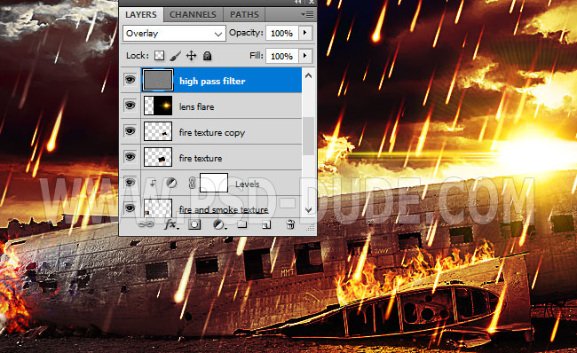The height and width of the screenshot is (353, 577).
Task: Click the lock all padlock icon
Action: tap(207, 56)
